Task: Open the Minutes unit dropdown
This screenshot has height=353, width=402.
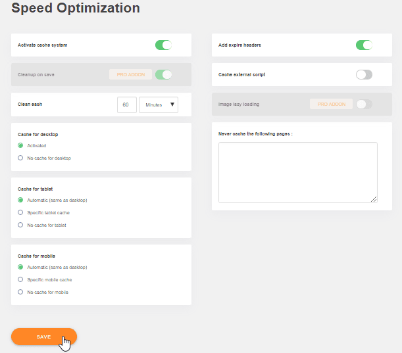Action: [x=159, y=105]
